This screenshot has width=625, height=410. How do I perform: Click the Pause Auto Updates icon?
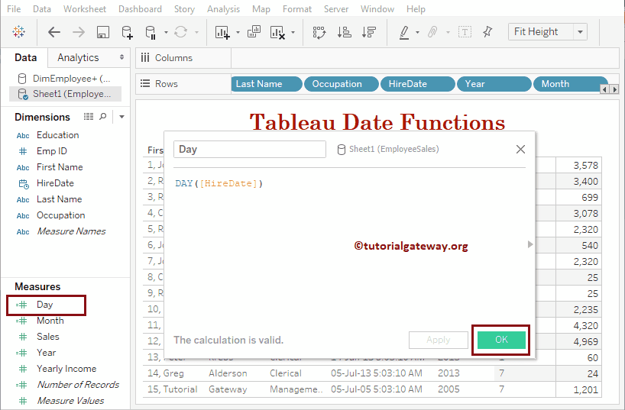click(151, 32)
